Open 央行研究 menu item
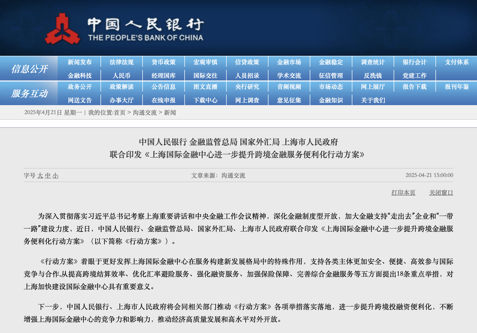Viewport: 477px width, 333px height. click(247, 87)
